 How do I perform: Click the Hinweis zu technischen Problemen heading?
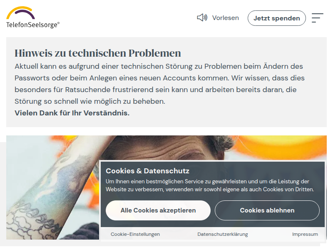pyautogui.click(x=98, y=53)
